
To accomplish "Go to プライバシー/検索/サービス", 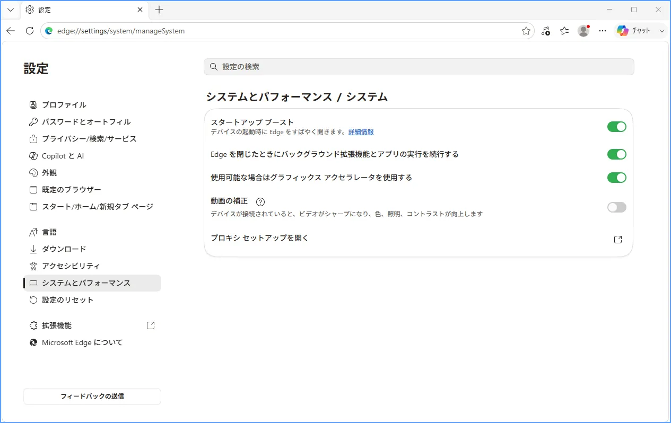I will coord(92,139).
